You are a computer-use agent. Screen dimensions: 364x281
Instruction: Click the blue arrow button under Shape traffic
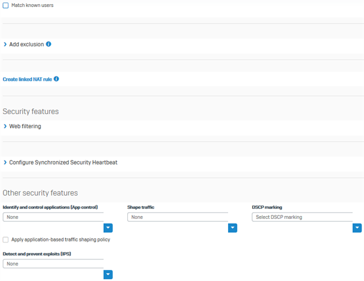point(233,228)
